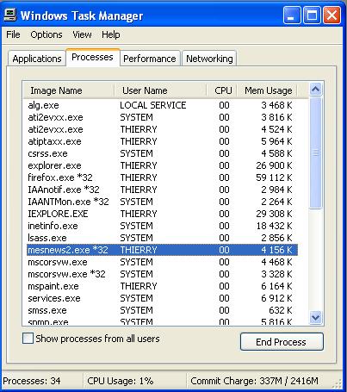The width and height of the screenshot is (347, 392).
Task: Select the mspaint.exe process
Action: pos(162,286)
